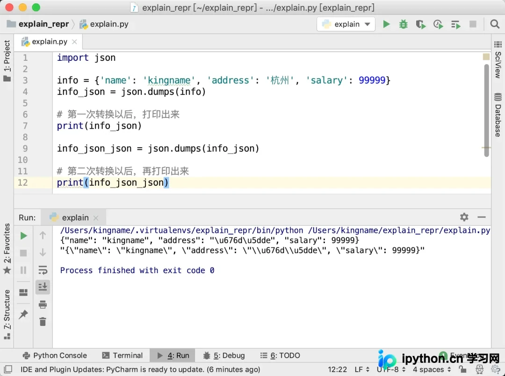Open the Project tool window
The image size is (505, 376).
pyautogui.click(x=7, y=60)
